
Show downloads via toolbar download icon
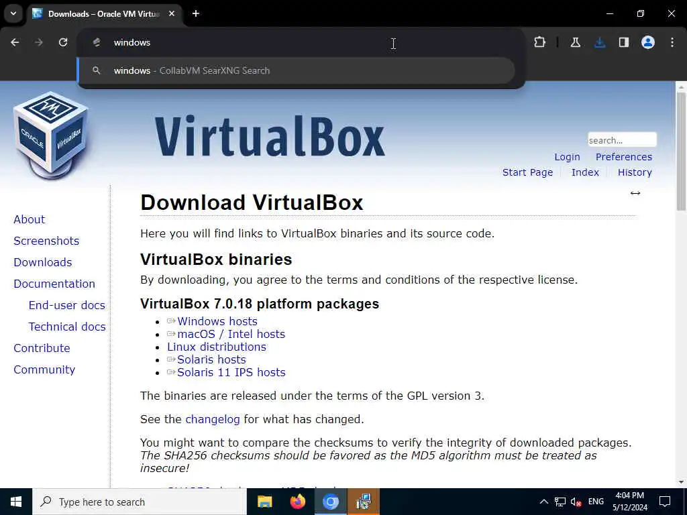pyautogui.click(x=600, y=42)
